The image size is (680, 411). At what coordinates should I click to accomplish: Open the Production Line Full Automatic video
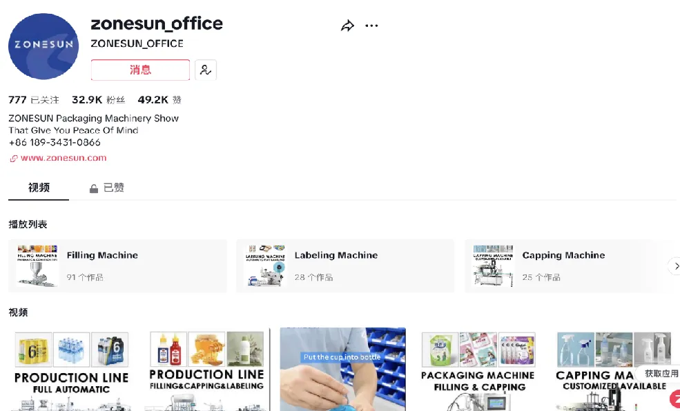tap(72, 370)
